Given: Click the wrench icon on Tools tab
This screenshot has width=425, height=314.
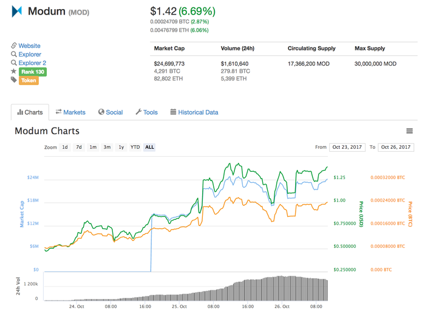Looking at the screenshot, I should click(138, 112).
